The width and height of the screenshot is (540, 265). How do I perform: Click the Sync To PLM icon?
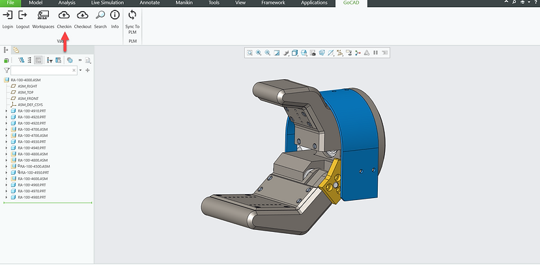tap(132, 15)
